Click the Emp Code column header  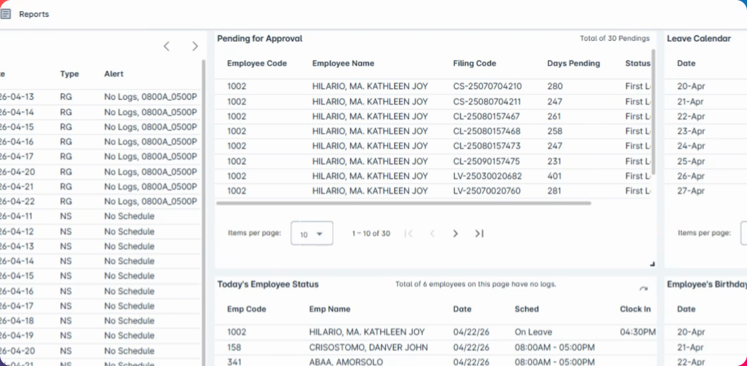pyautogui.click(x=246, y=309)
